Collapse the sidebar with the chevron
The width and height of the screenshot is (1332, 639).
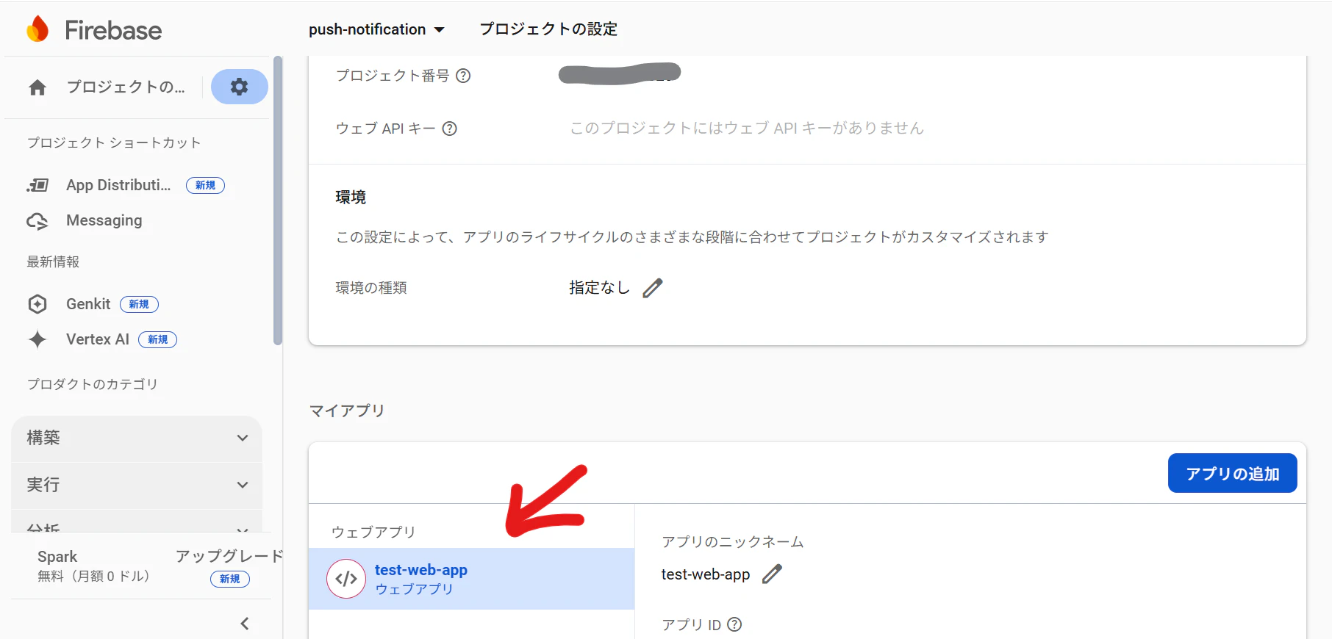pyautogui.click(x=245, y=624)
